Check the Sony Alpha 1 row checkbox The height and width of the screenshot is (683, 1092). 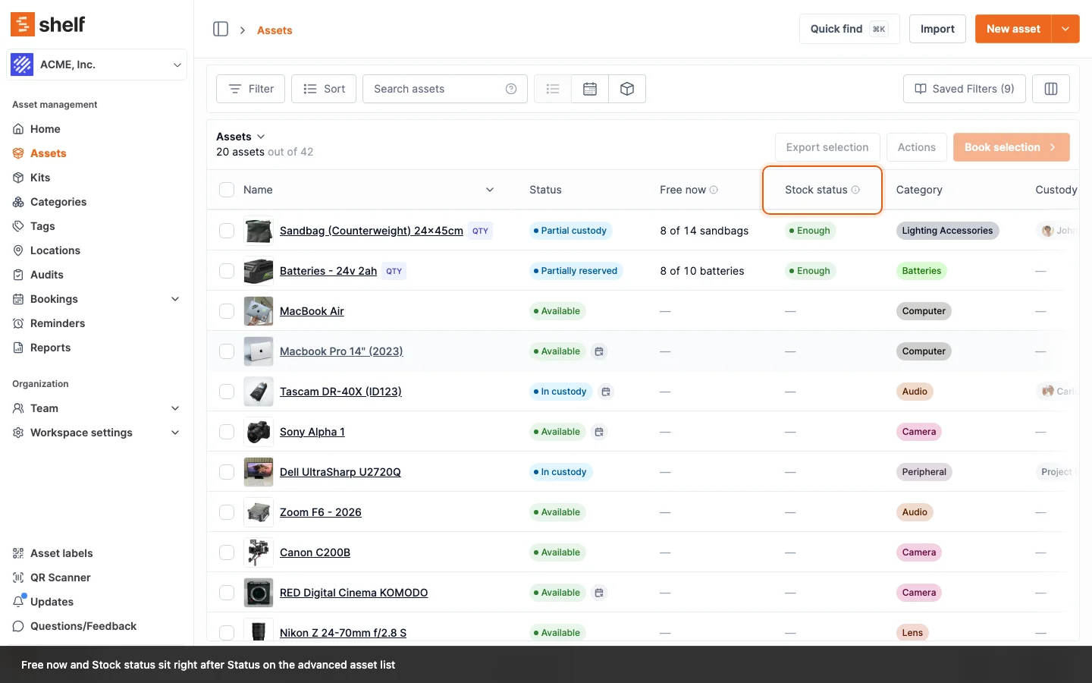[227, 432]
